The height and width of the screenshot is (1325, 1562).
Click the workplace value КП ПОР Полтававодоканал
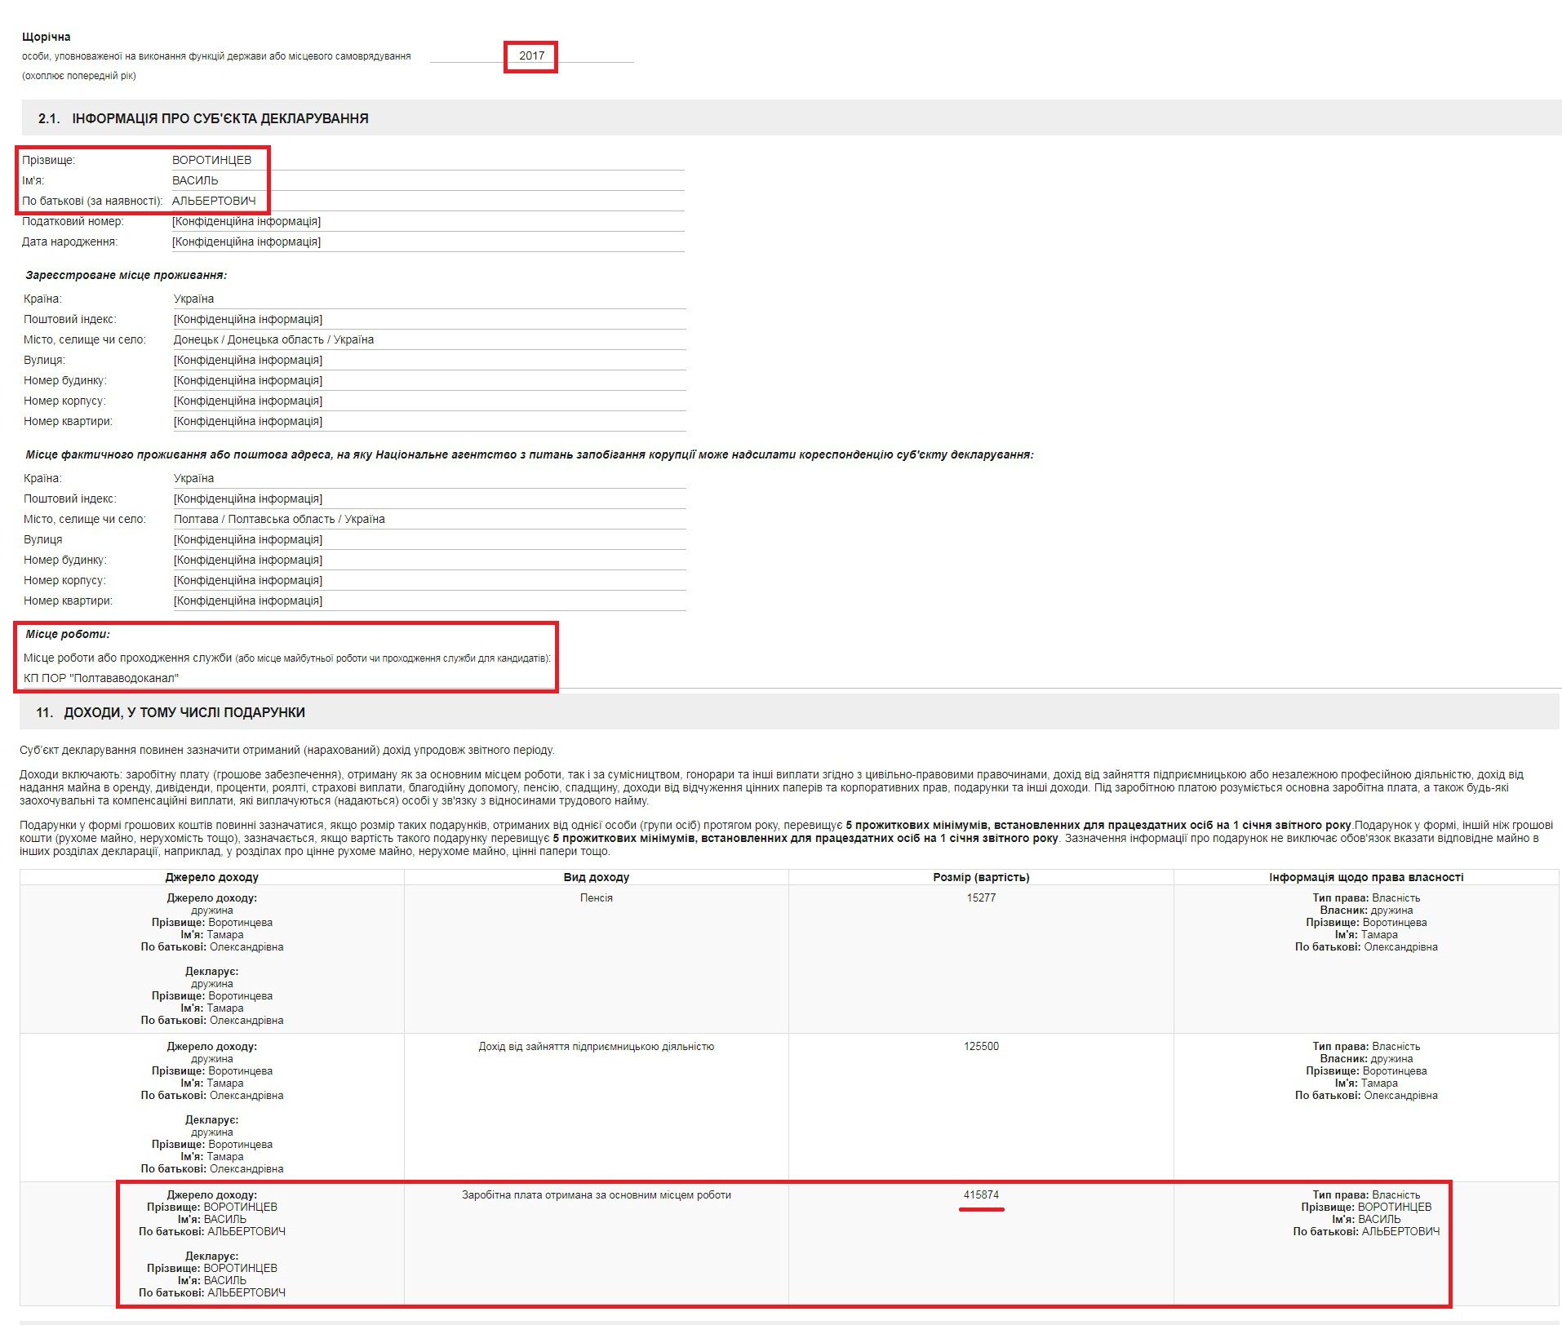pyautogui.click(x=101, y=678)
